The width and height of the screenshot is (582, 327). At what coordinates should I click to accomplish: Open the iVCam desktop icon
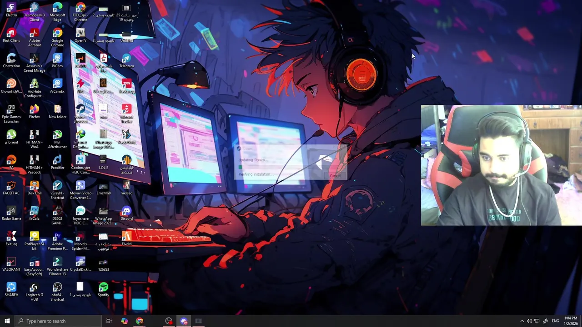[57, 61]
